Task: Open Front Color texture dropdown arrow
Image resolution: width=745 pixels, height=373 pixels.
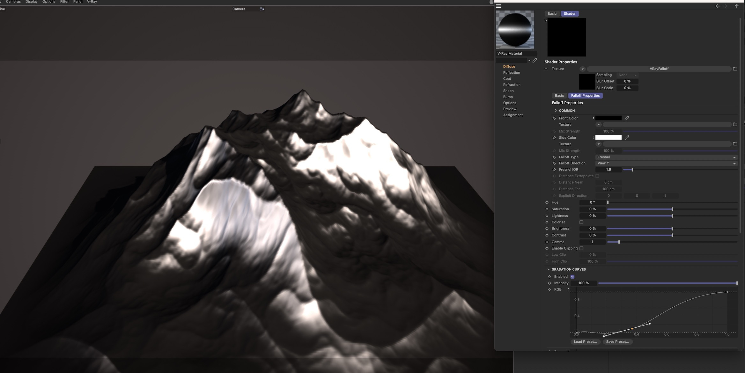Action: [x=598, y=125]
